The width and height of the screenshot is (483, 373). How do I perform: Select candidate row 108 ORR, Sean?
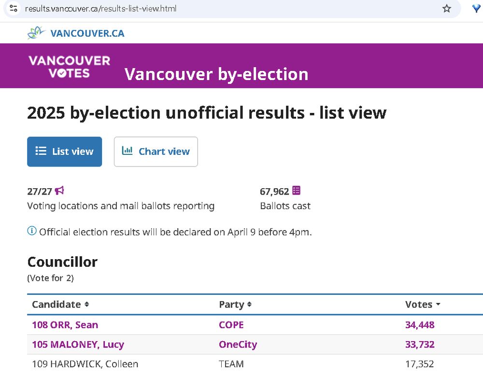coord(65,325)
